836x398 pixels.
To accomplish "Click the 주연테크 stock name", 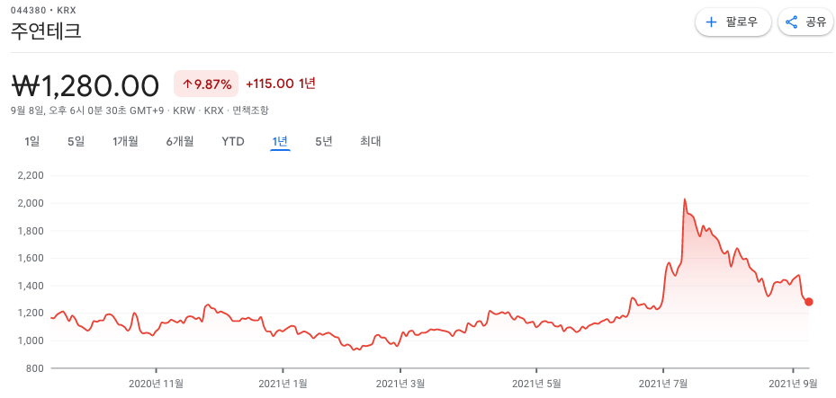I will pyautogui.click(x=46, y=31).
